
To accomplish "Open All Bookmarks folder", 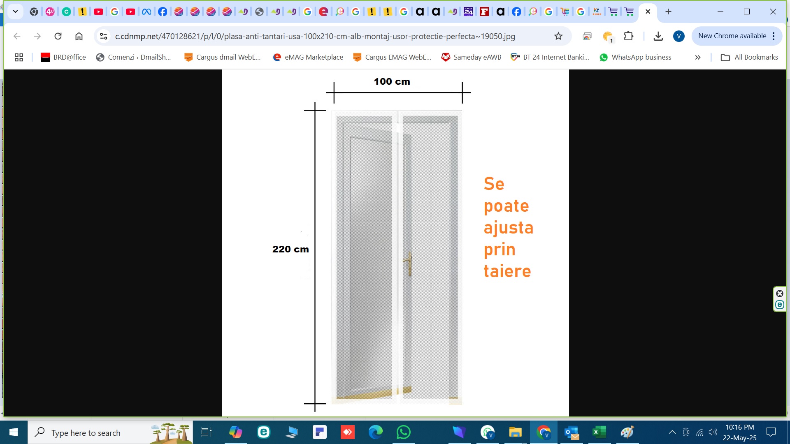I will [749, 58].
